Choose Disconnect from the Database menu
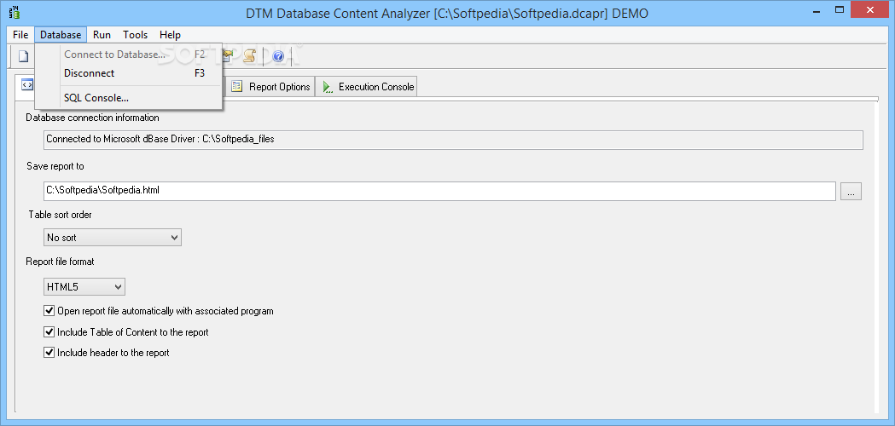This screenshot has height=426, width=895. [129, 73]
